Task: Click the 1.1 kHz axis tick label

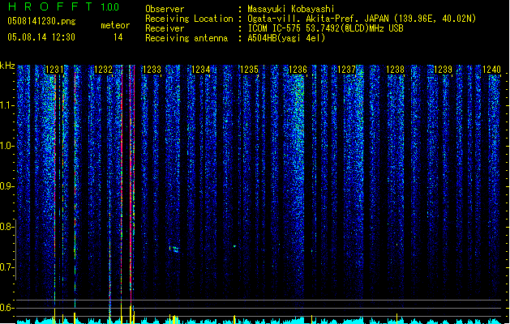Action: 6,105
